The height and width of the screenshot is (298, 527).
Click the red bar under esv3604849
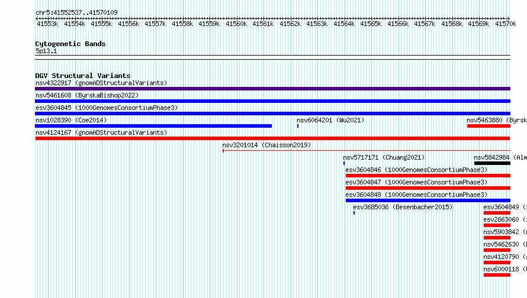point(497,213)
